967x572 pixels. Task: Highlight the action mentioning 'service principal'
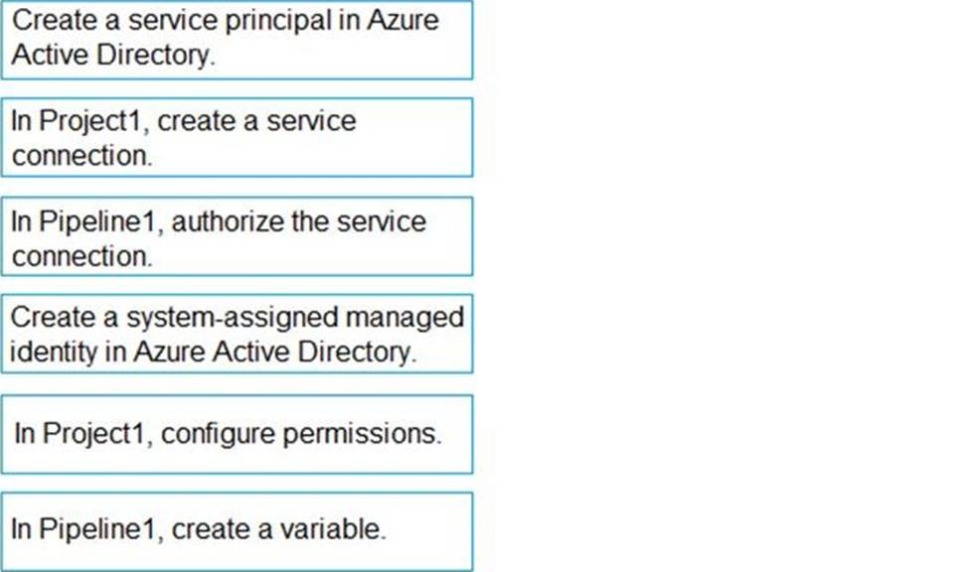pos(237,40)
